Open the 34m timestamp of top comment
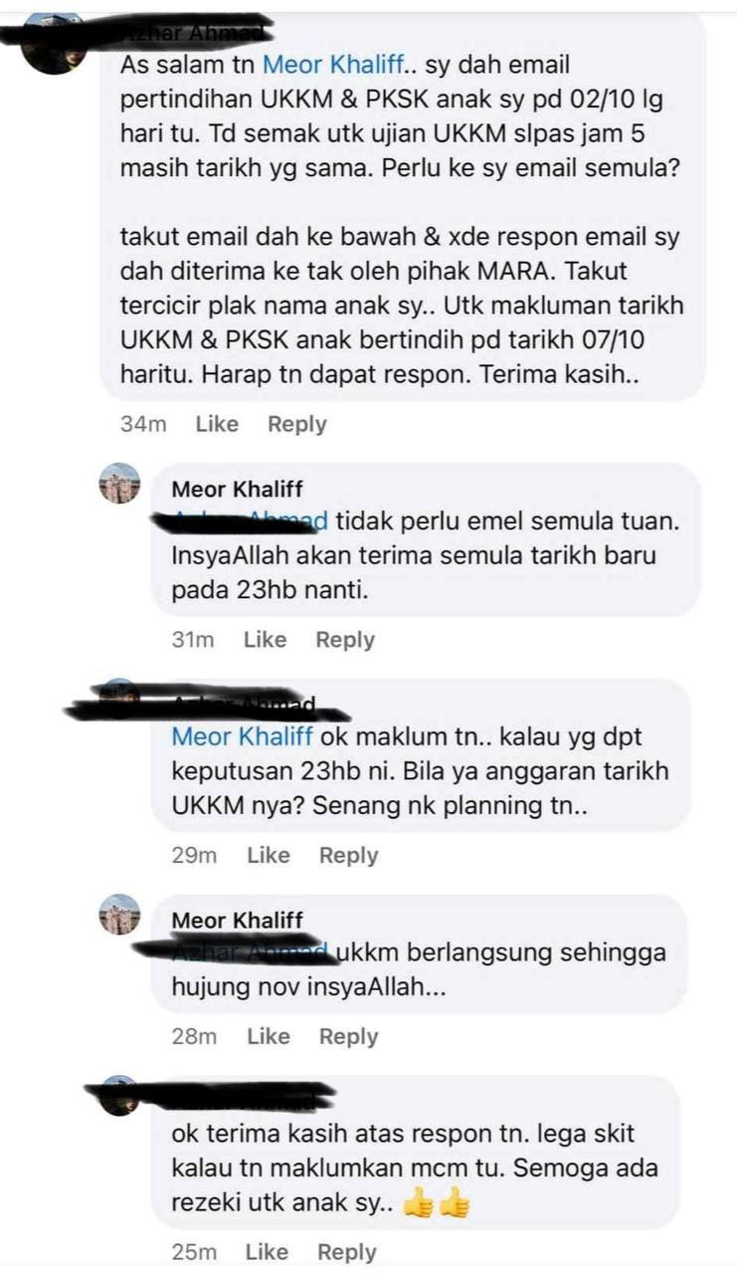This screenshot has height=1274, width=737. 143,424
